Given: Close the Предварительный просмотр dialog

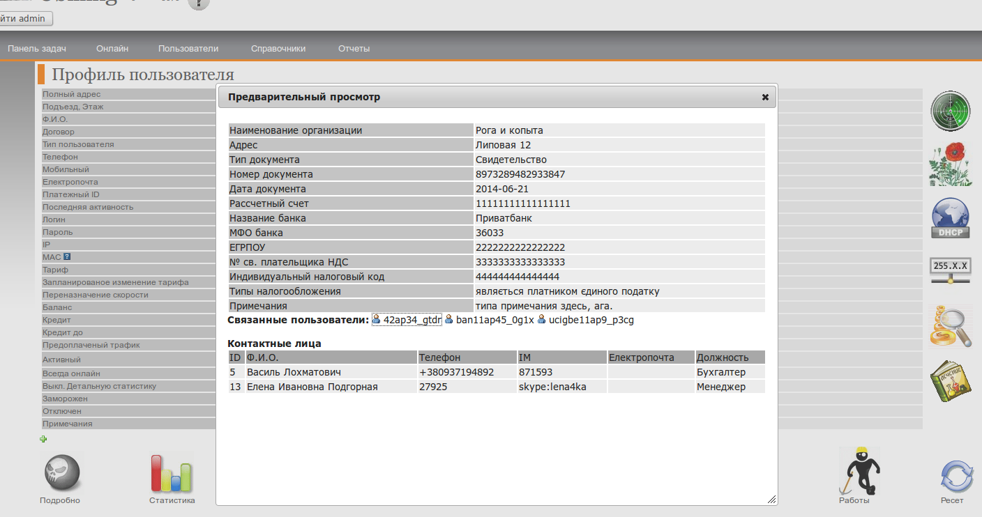Looking at the screenshot, I should pyautogui.click(x=765, y=98).
